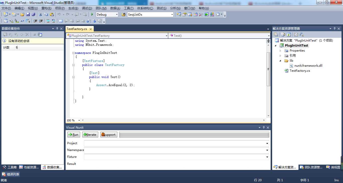The width and height of the screenshot is (343, 183).
Task: Click the Toolbox wrench-and-hammer toolbar icon
Action: (x=201, y=14)
